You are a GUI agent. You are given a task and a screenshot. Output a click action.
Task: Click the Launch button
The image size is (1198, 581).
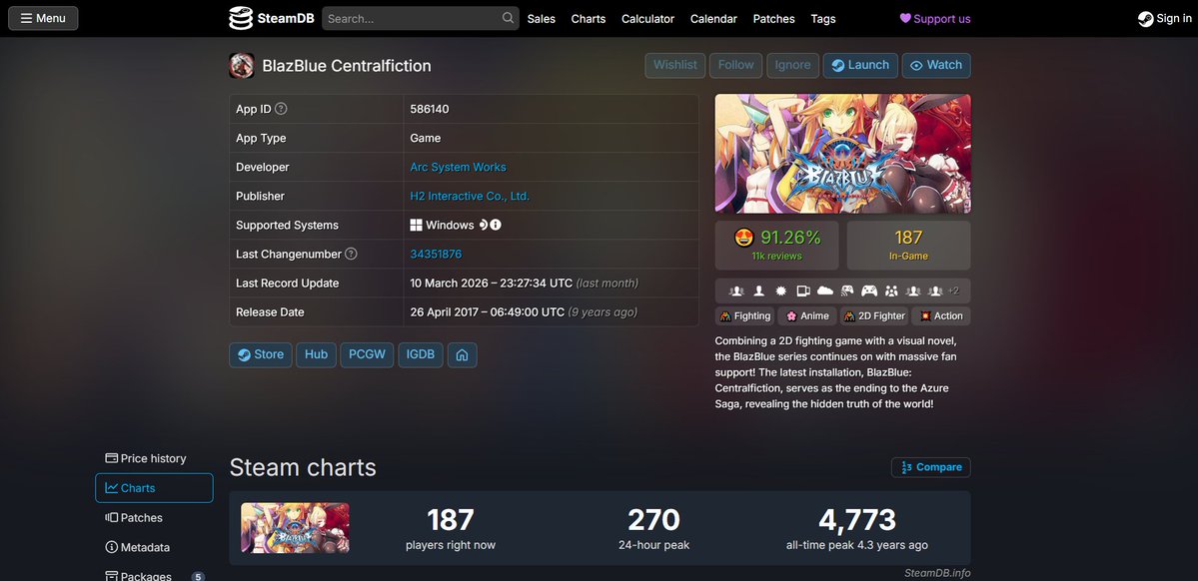click(860, 66)
